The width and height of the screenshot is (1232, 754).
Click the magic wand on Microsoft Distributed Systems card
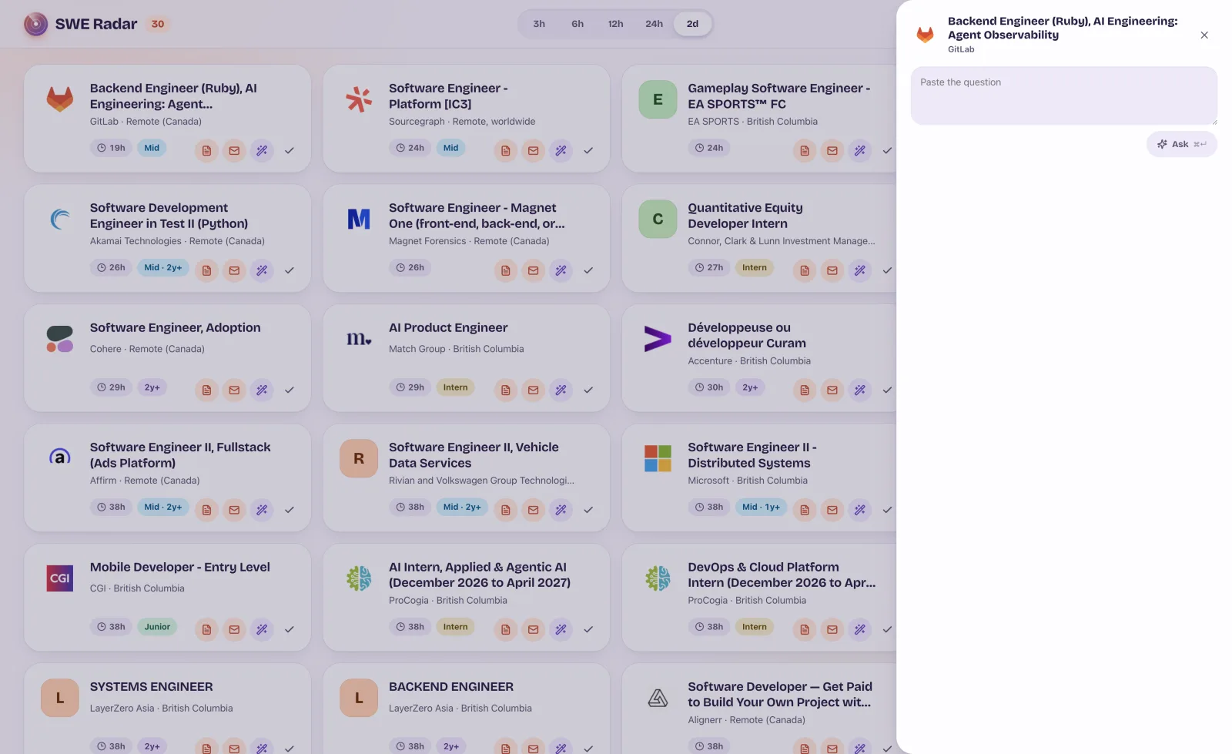[859, 510]
